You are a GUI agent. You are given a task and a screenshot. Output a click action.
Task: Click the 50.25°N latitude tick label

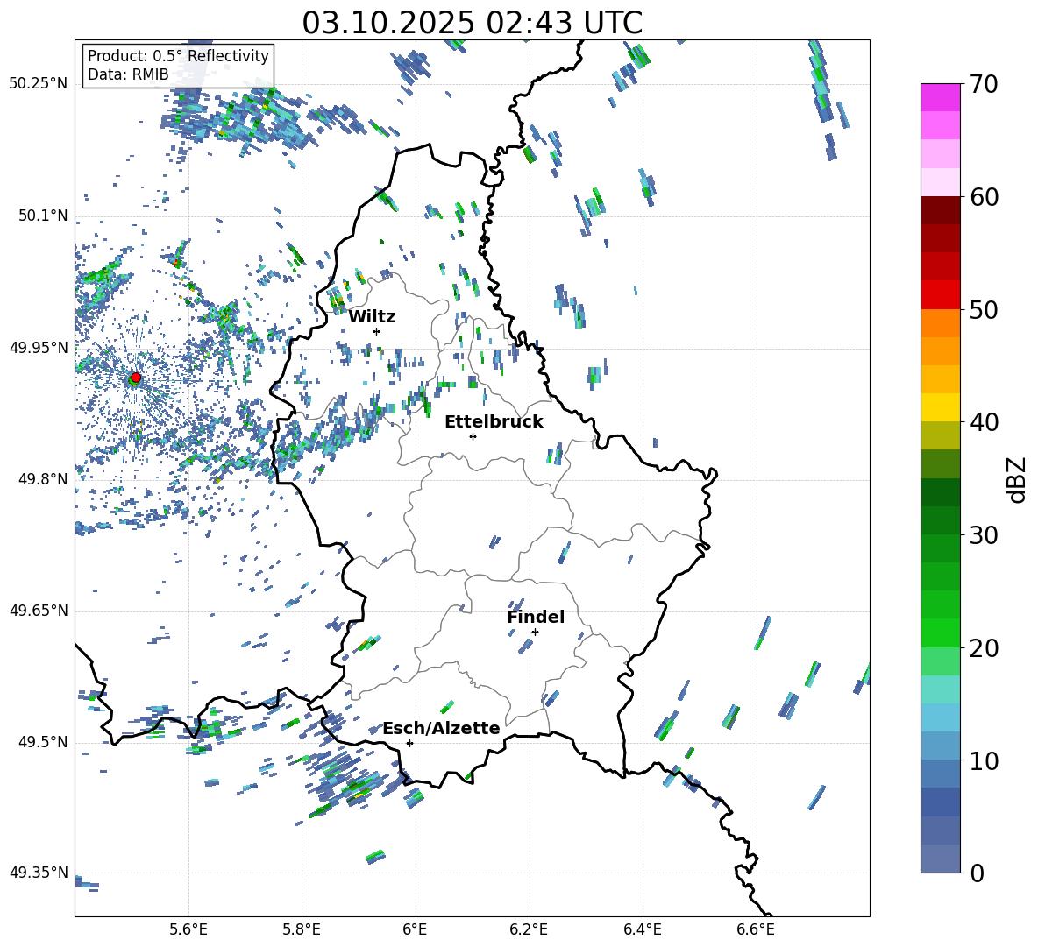point(38,84)
